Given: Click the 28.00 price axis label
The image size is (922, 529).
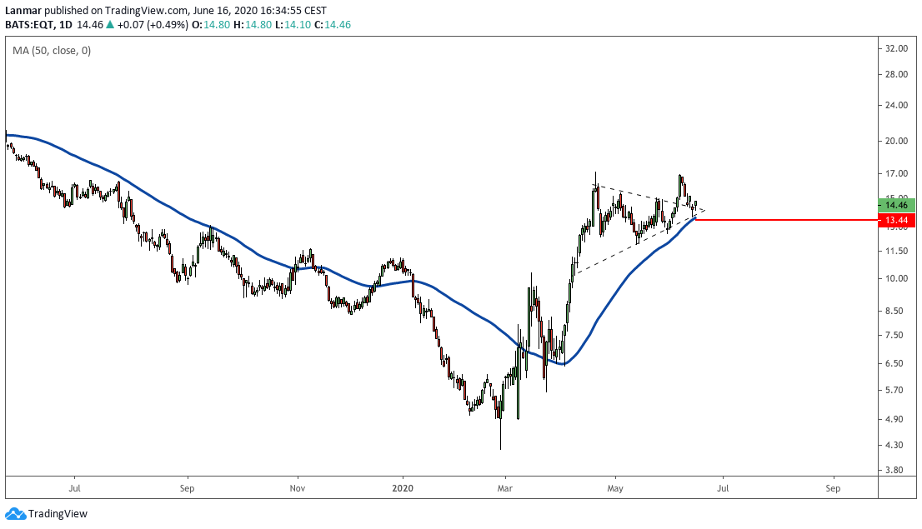Looking at the screenshot, I should (897, 75).
